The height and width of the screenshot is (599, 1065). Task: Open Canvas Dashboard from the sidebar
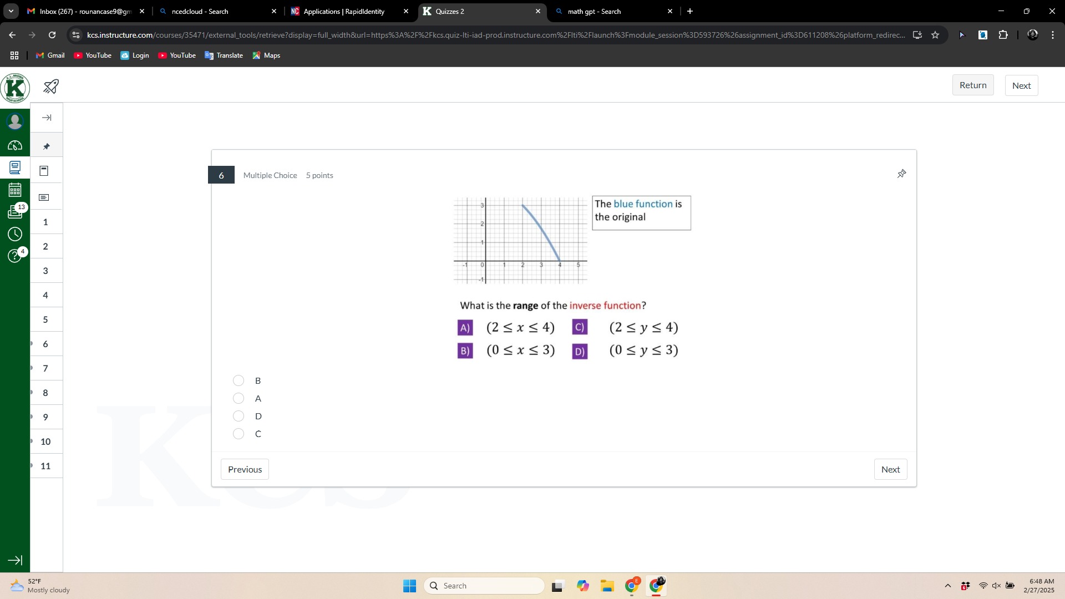pos(15,145)
